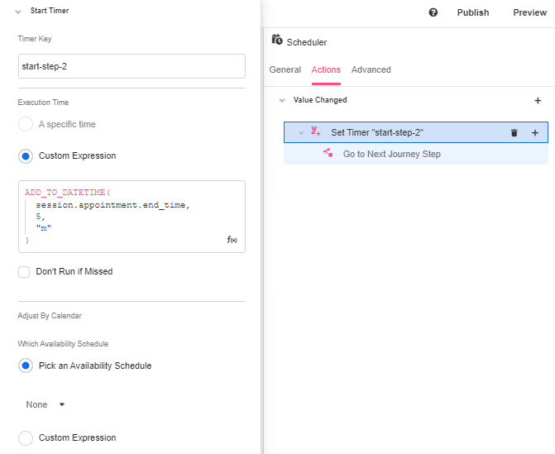Select "Pick an Availability Schedule" option

[x=26, y=366]
